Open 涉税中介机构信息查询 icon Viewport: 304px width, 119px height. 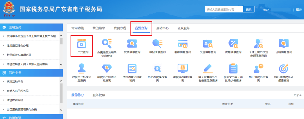(81, 68)
